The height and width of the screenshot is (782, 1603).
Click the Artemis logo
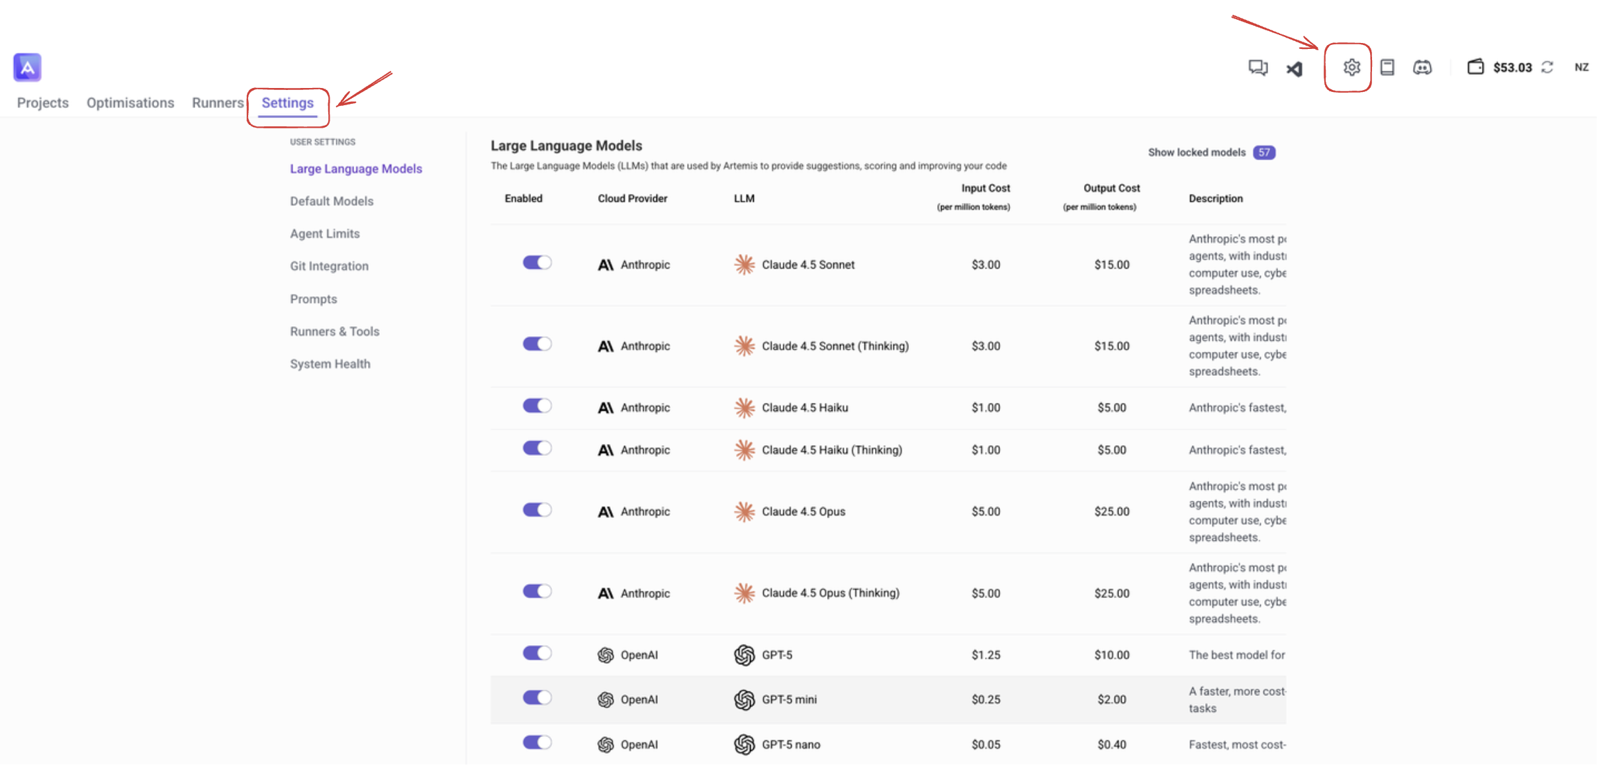[27, 67]
